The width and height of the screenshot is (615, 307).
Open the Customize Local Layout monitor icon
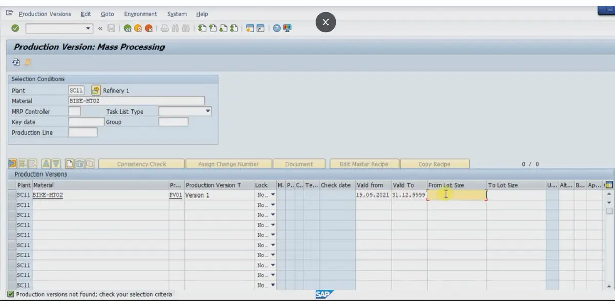click(x=286, y=28)
